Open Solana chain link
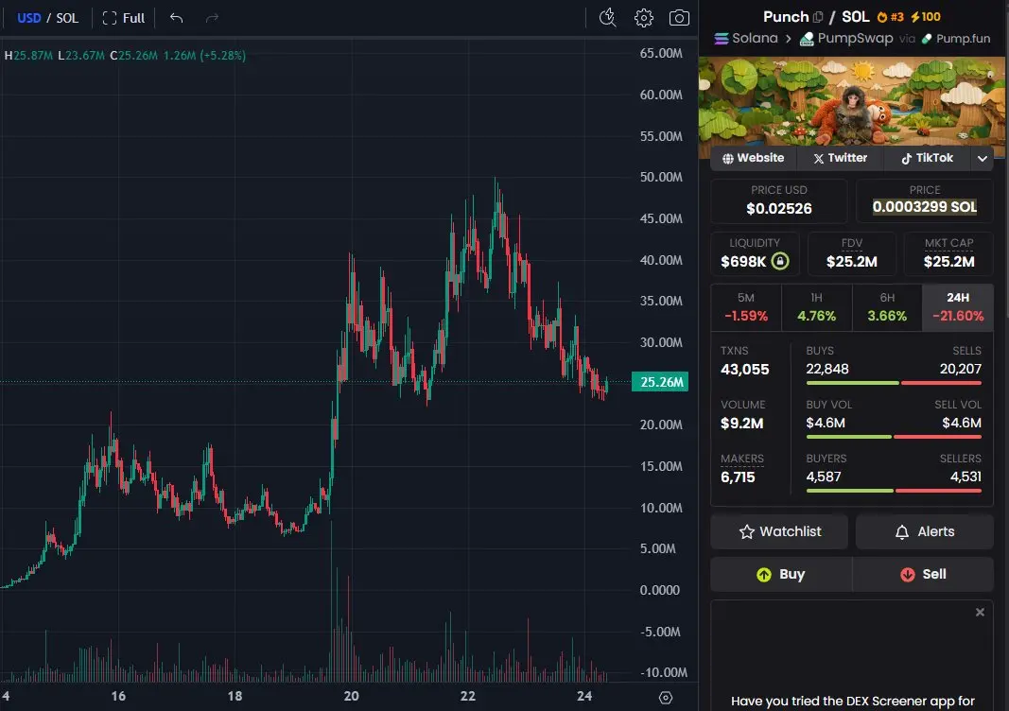Image resolution: width=1009 pixels, height=711 pixels. click(x=746, y=39)
